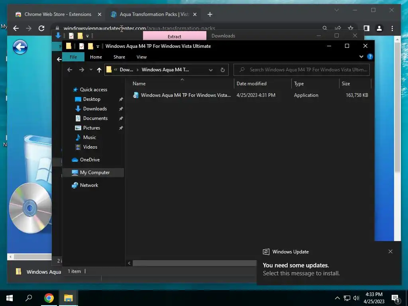Open the Share ribbon tab
The image size is (408, 306).
[x=119, y=57]
